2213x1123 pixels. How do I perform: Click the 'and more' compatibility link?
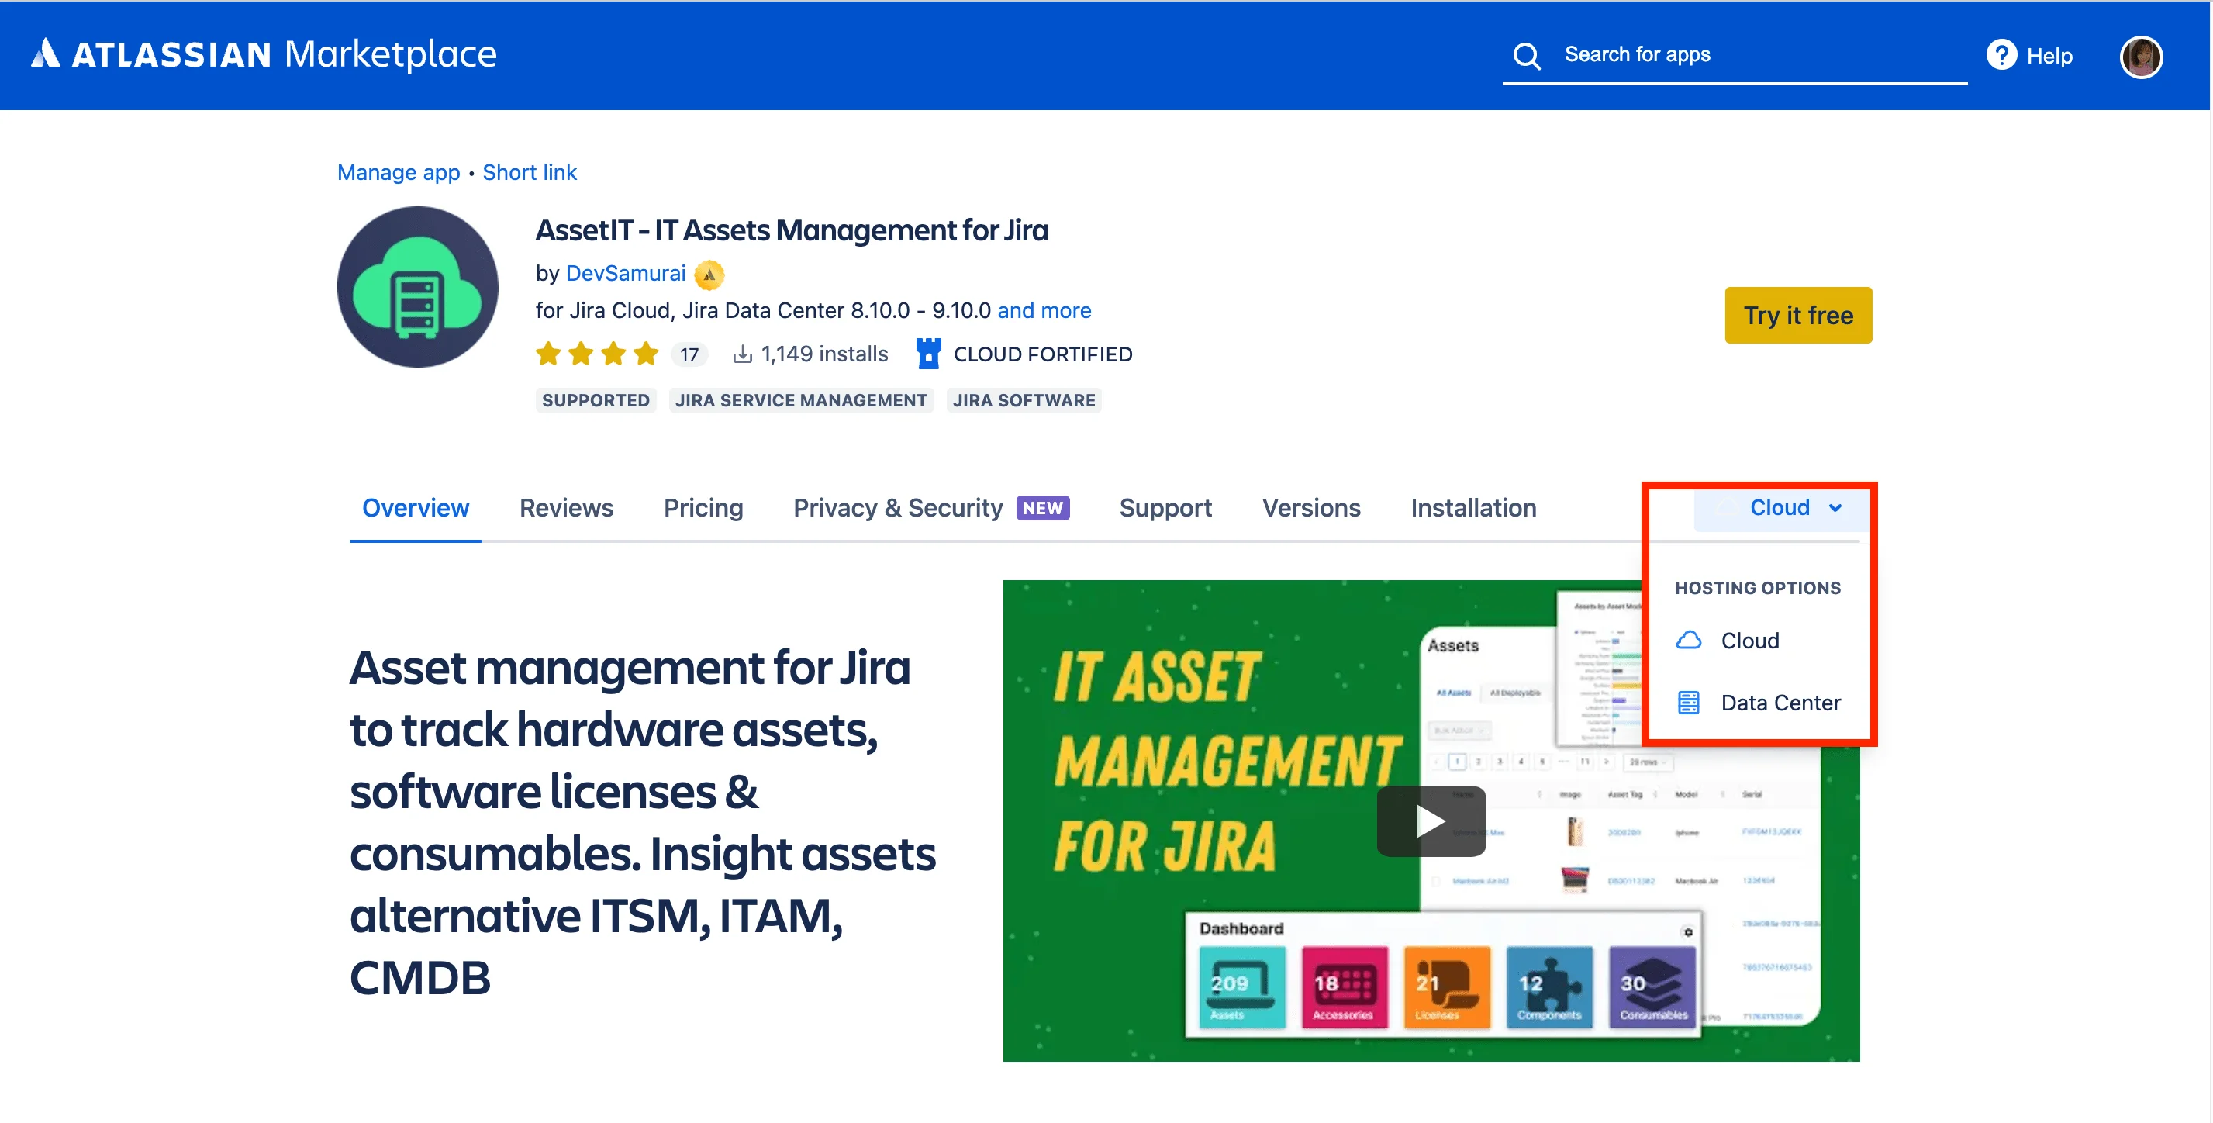(x=1044, y=310)
